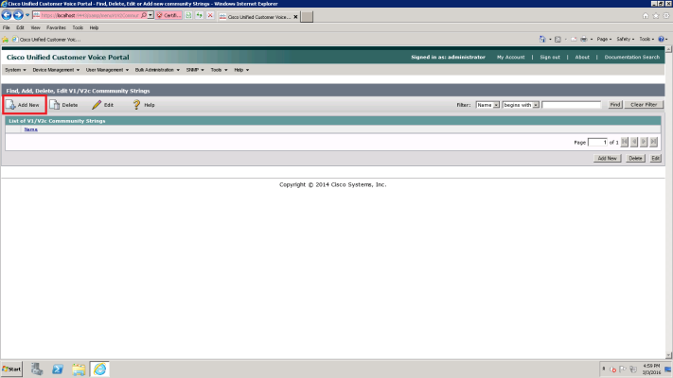The width and height of the screenshot is (673, 378).
Task: Expand the portal Help menu
Action: click(x=241, y=70)
